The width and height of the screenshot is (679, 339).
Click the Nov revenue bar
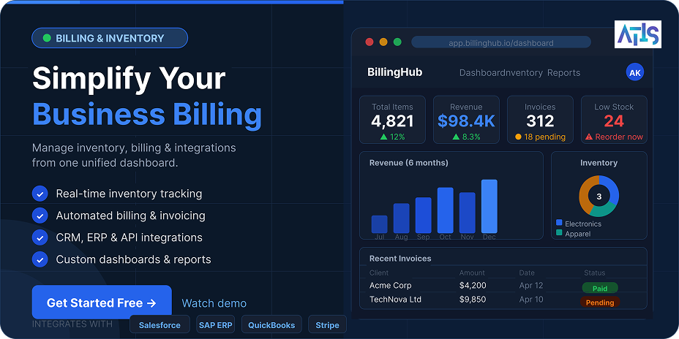(468, 213)
